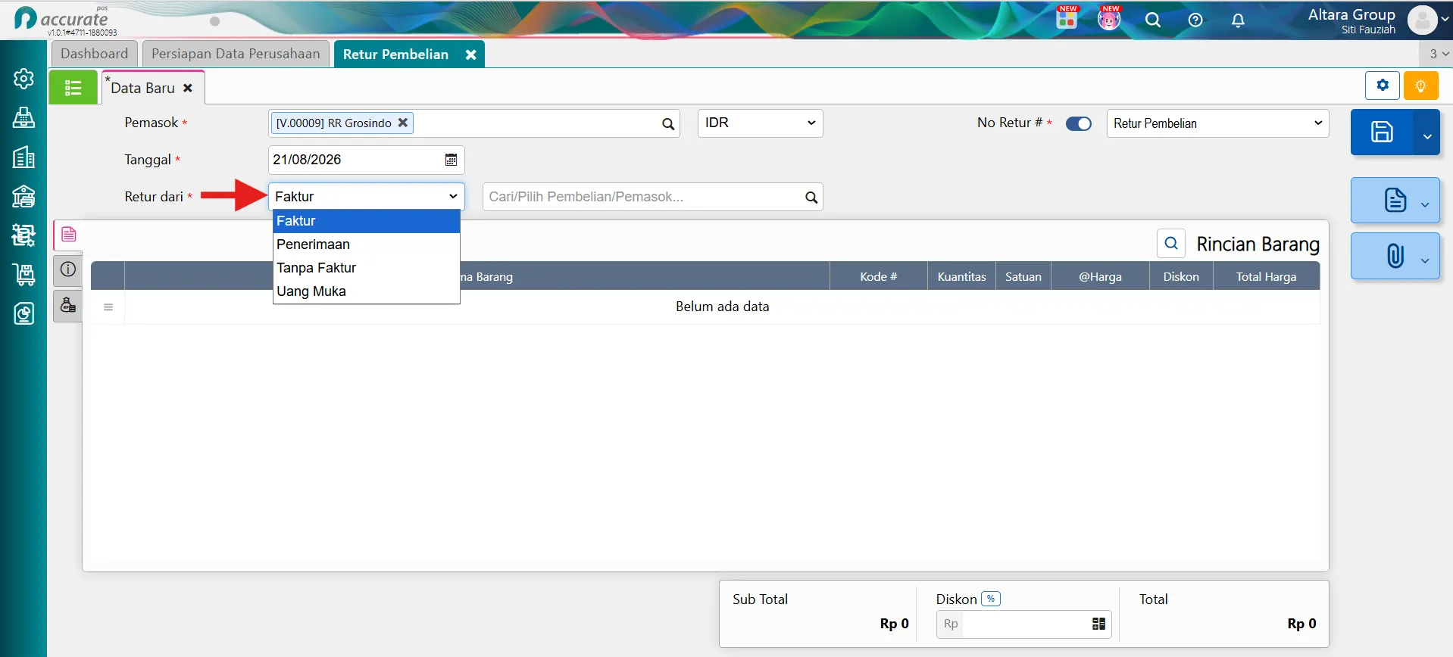
Task: Select the Retur Pembelian tab
Action: tap(395, 54)
